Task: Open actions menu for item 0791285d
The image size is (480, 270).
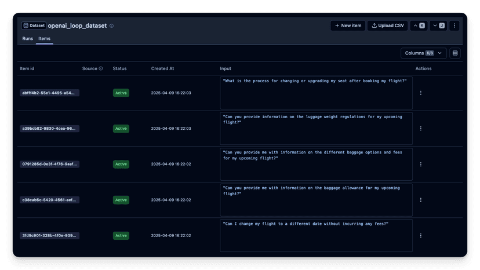Action: 421,165
